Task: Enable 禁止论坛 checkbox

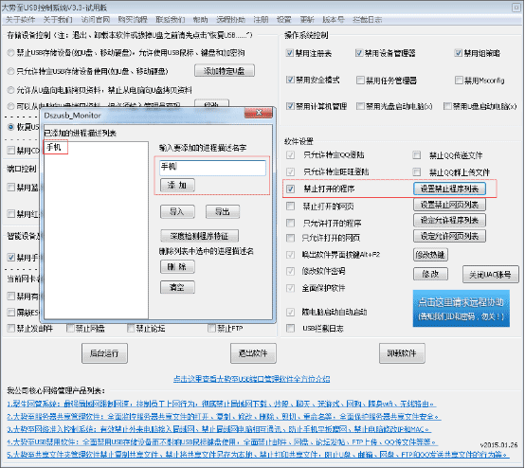Action: pyautogui.click(x=131, y=328)
